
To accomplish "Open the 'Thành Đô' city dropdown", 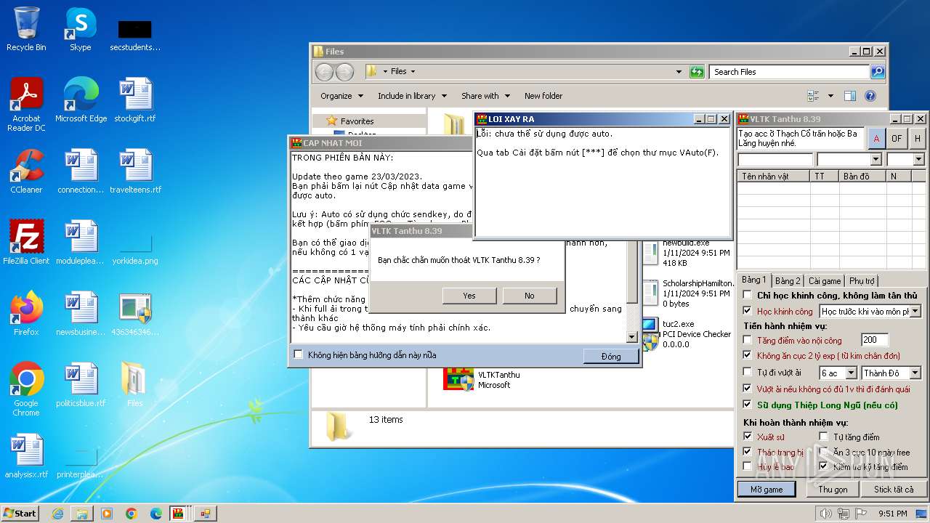I will [x=915, y=373].
